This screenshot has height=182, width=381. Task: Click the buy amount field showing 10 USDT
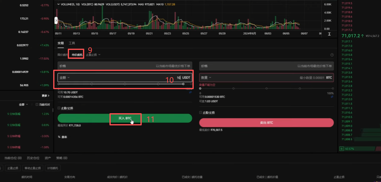click(x=125, y=77)
